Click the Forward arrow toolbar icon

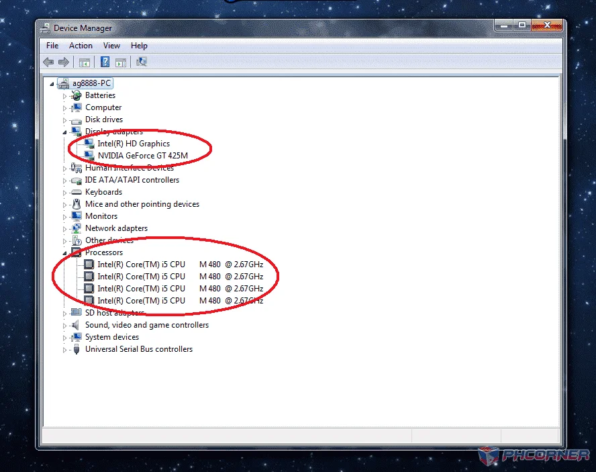[64, 62]
